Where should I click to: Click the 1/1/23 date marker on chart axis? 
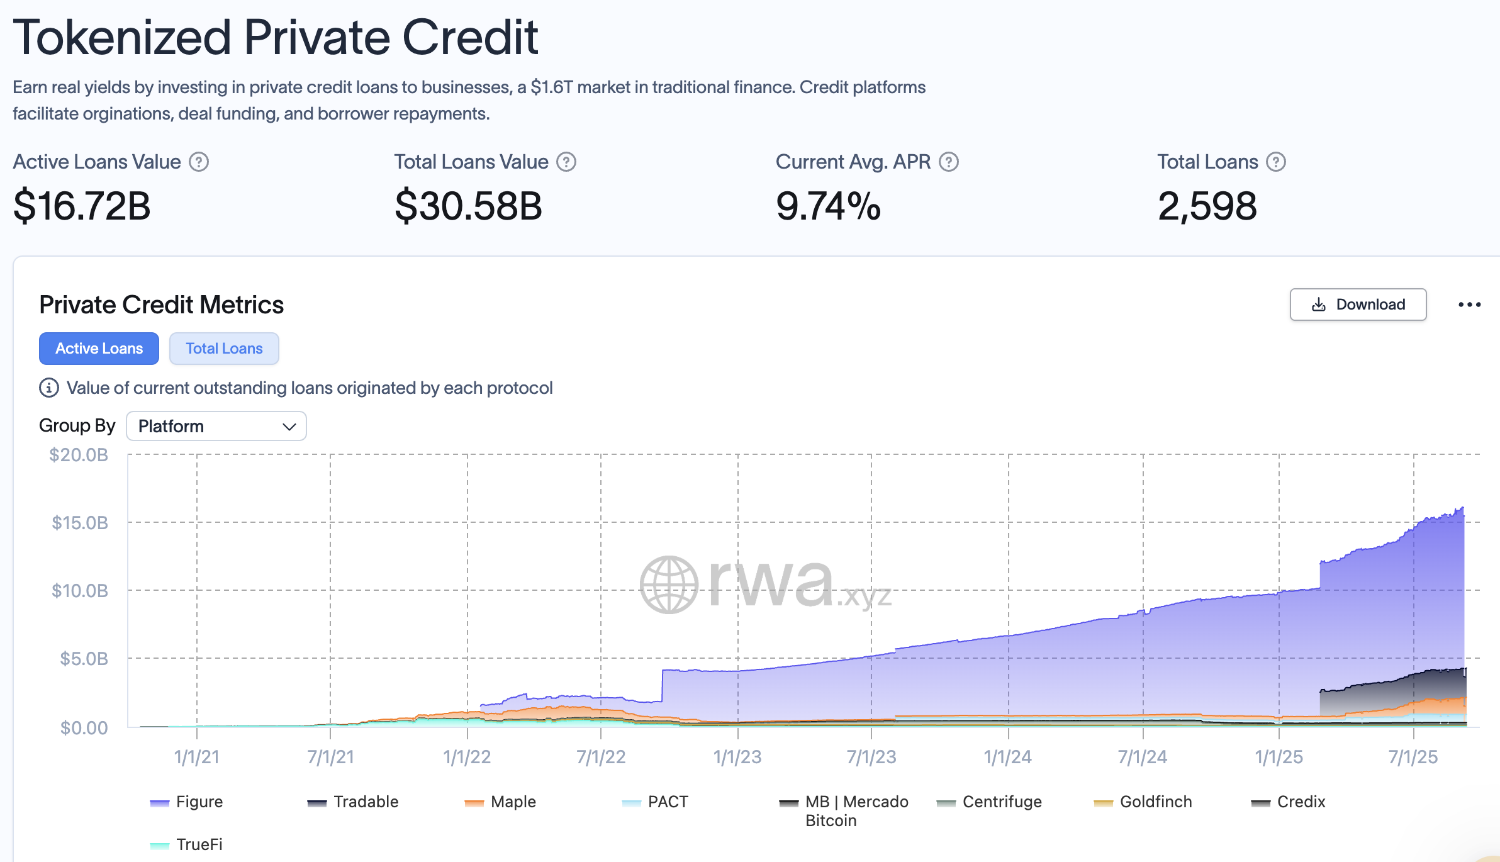(x=737, y=757)
